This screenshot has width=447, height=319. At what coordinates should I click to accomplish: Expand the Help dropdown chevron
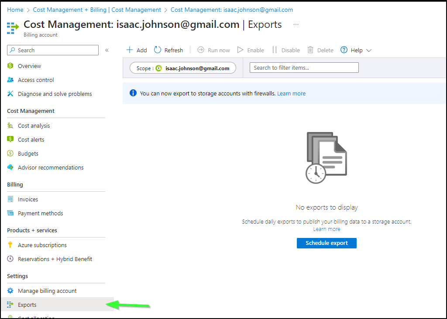tap(368, 51)
